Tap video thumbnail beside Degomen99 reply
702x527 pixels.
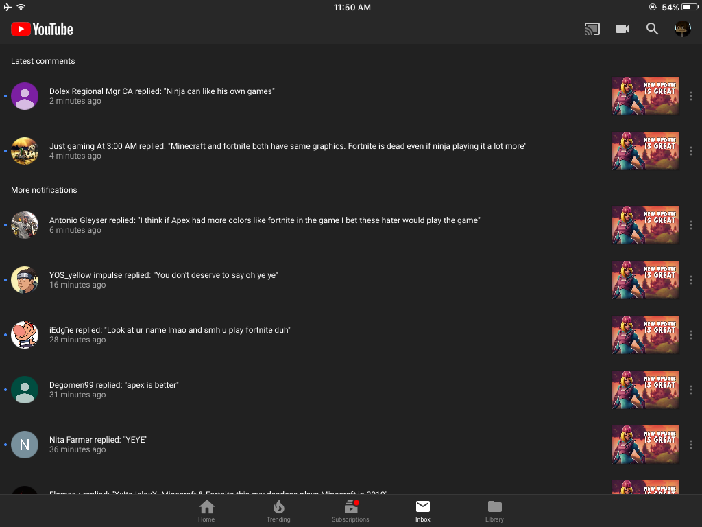click(645, 390)
